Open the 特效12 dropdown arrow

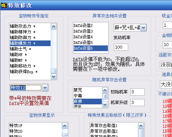45,88
